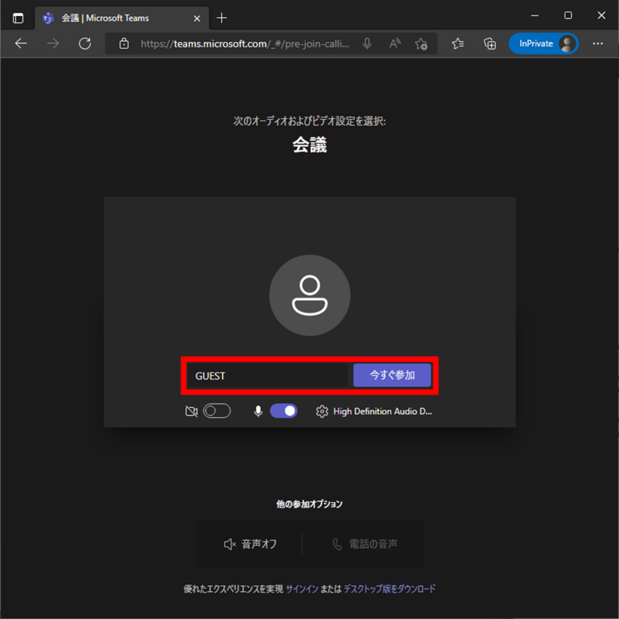This screenshot has width=619, height=619.
Task: Open the browser Settings and more menu
Action: (x=598, y=44)
